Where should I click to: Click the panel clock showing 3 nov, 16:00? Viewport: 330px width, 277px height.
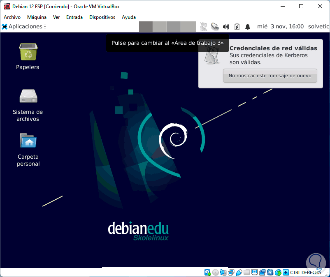(280, 26)
